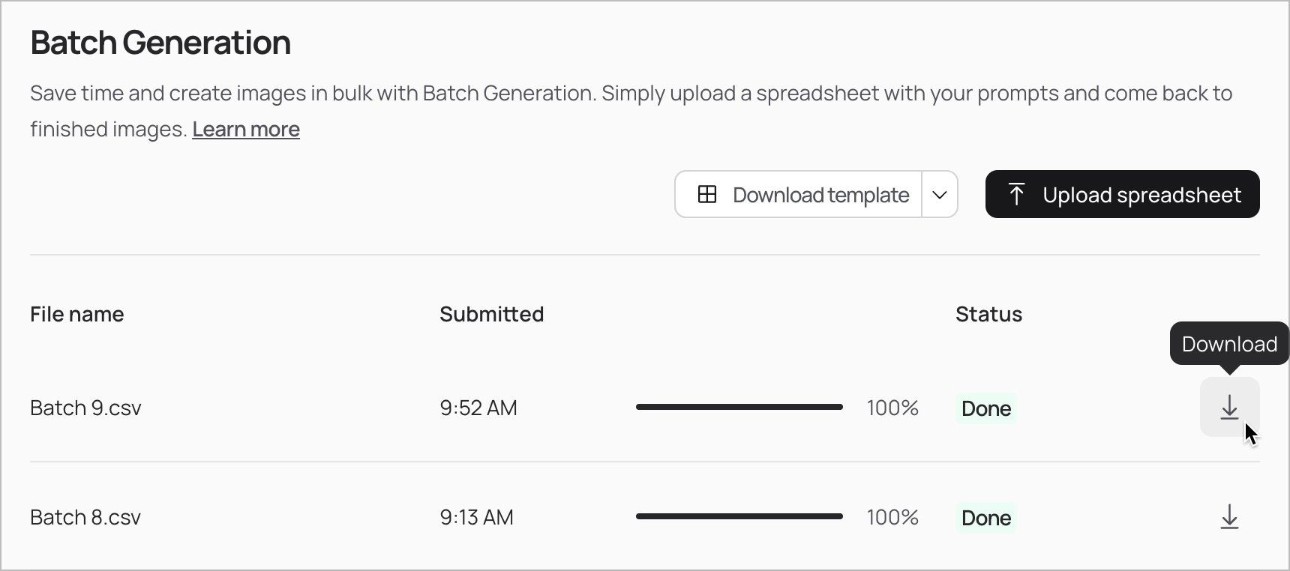Screen dimensions: 1290x571
Task: Download the Batch 8.csv results
Action: 1229,516
